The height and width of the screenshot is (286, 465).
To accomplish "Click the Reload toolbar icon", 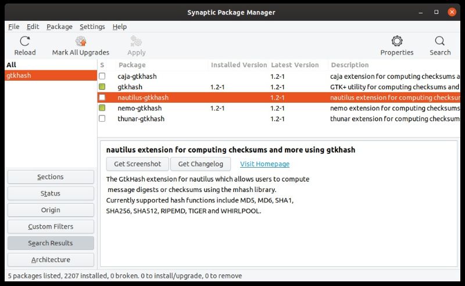I will point(24,41).
